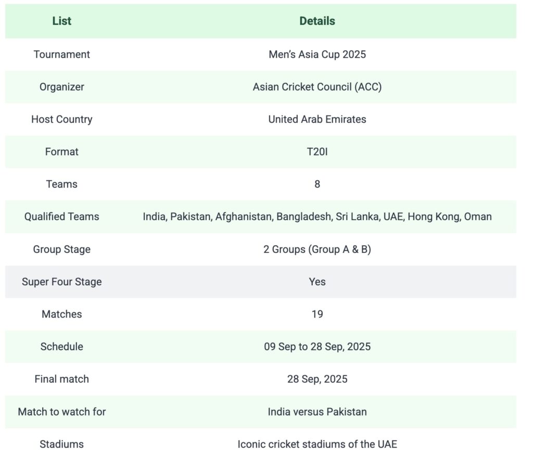Click the "Host Country" label
533x456 pixels.
coord(61,119)
